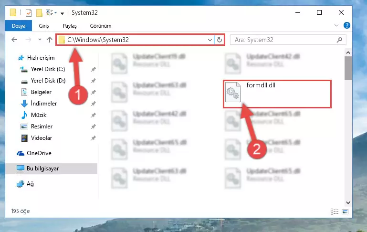Unpin Yerel Disk (D:) via pin icon
Screen dimensions: 367x232
coord(94,81)
